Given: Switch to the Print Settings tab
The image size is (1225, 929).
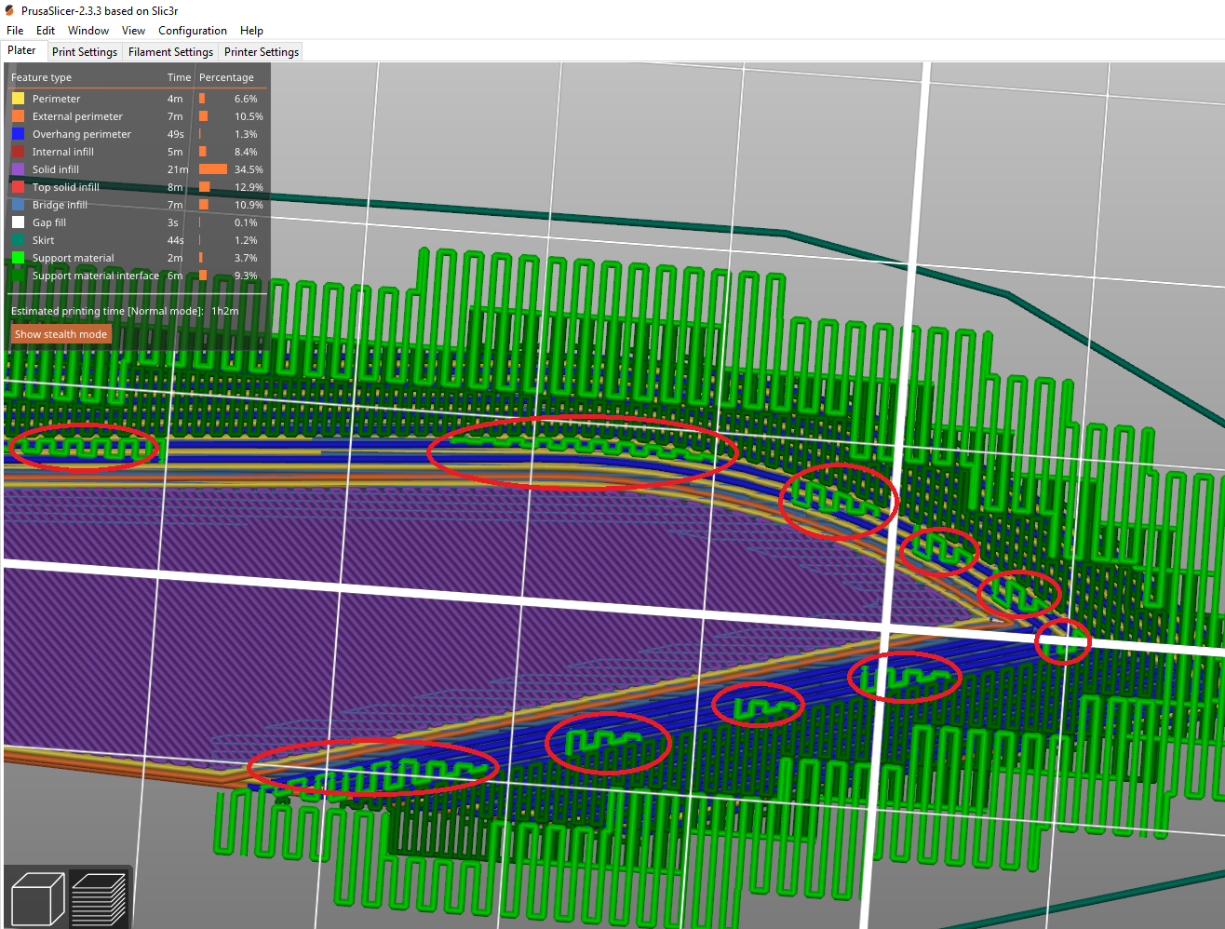Looking at the screenshot, I should [85, 52].
